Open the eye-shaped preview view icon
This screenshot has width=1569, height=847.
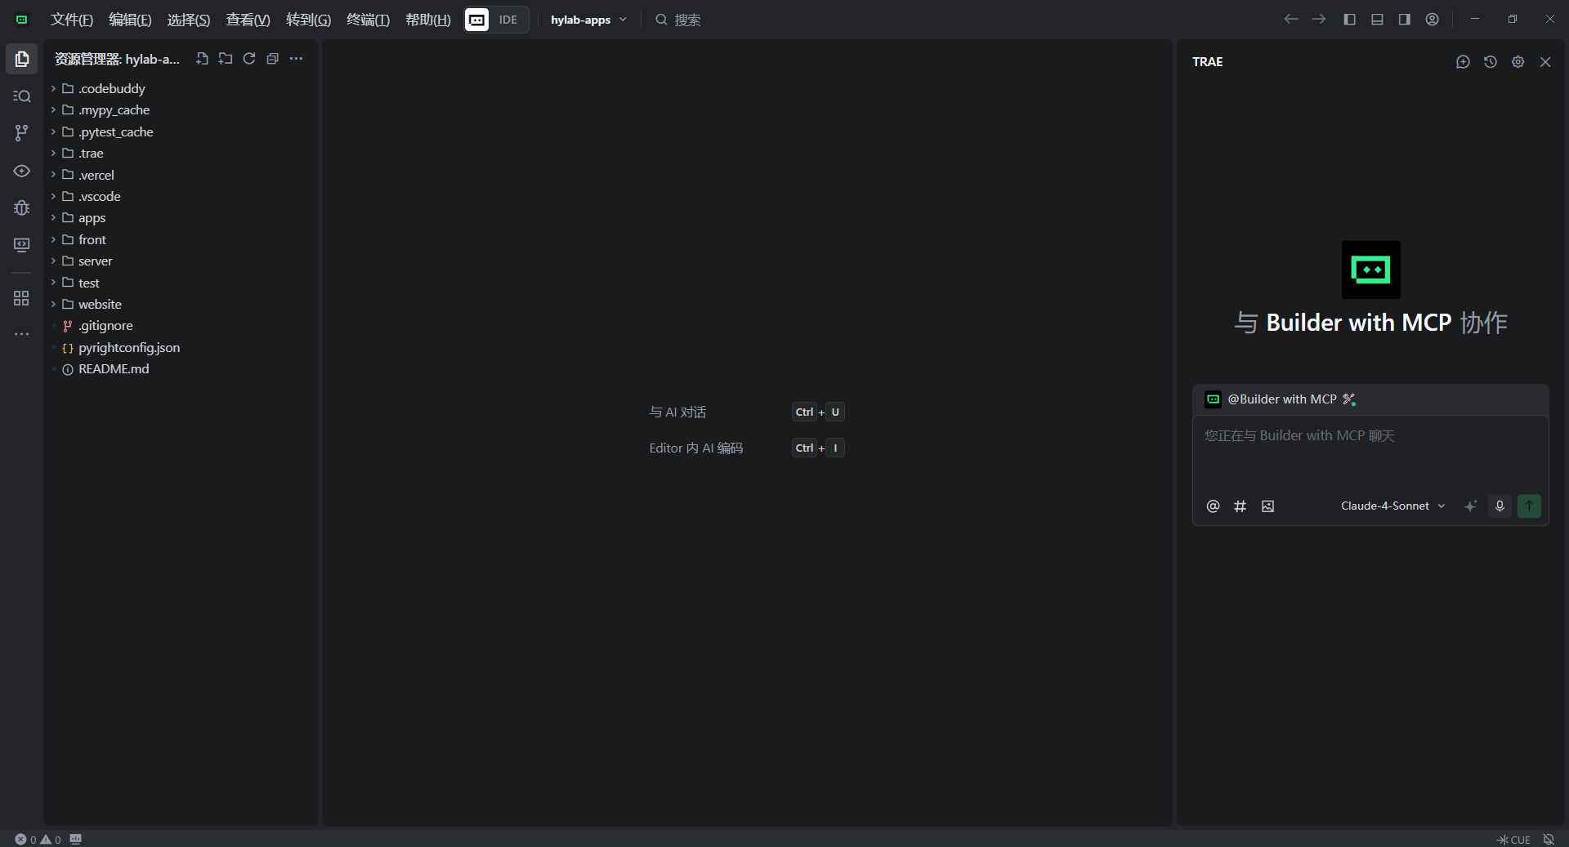point(22,171)
